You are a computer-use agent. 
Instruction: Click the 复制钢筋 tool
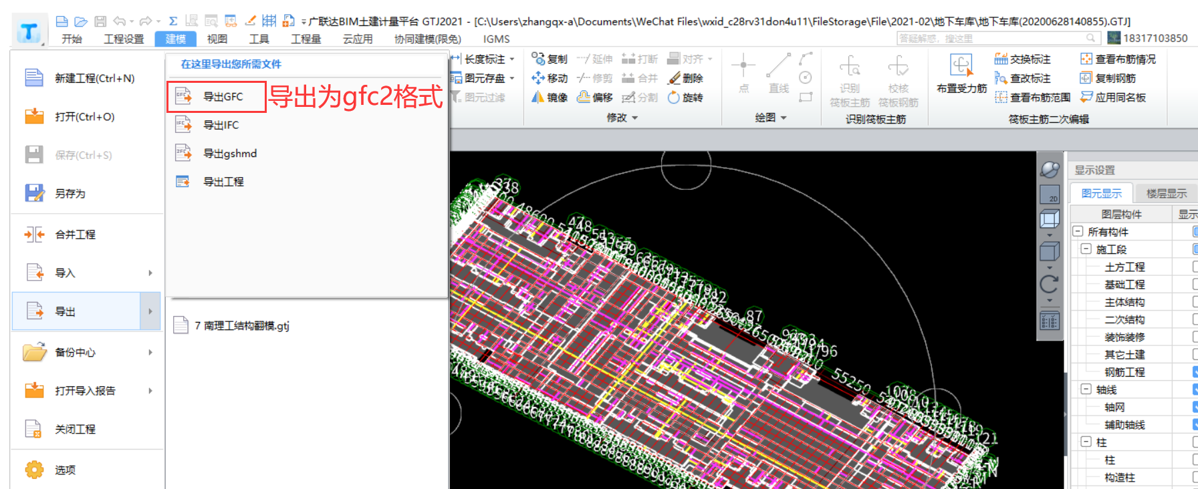pos(1108,78)
